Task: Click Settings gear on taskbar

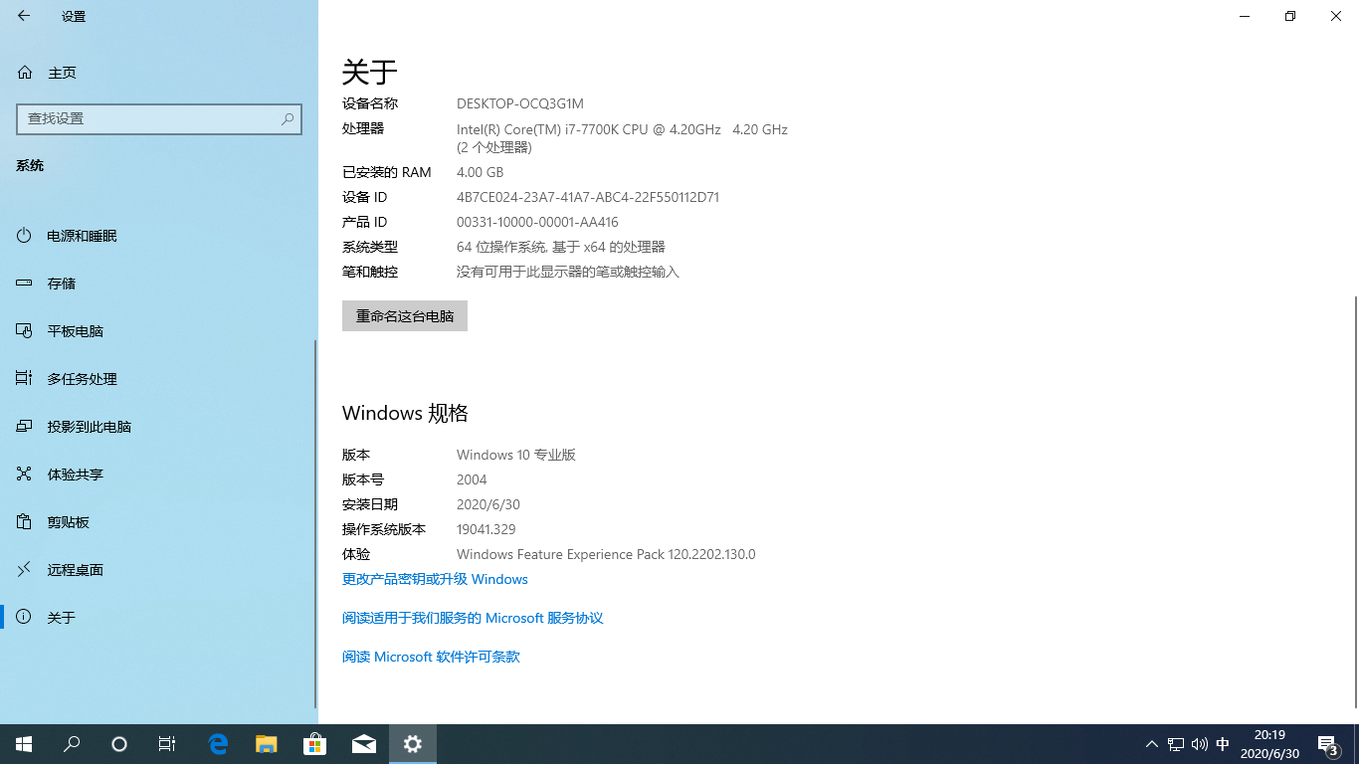Action: 413,744
